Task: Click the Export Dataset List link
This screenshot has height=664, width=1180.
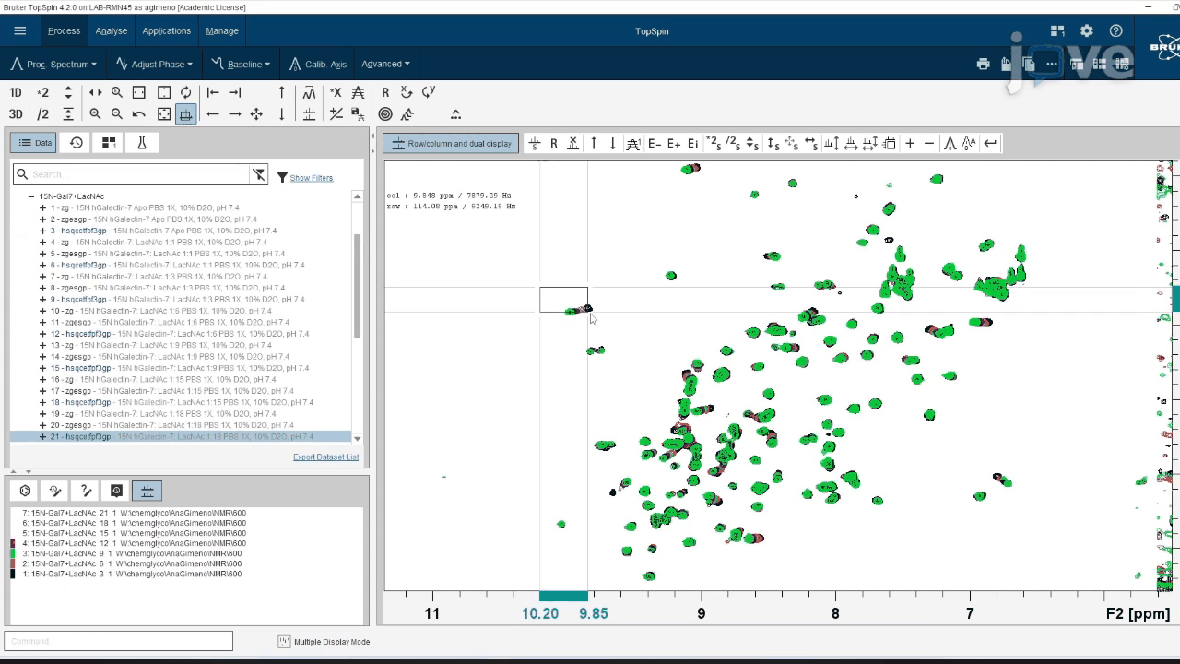Action: 325,456
